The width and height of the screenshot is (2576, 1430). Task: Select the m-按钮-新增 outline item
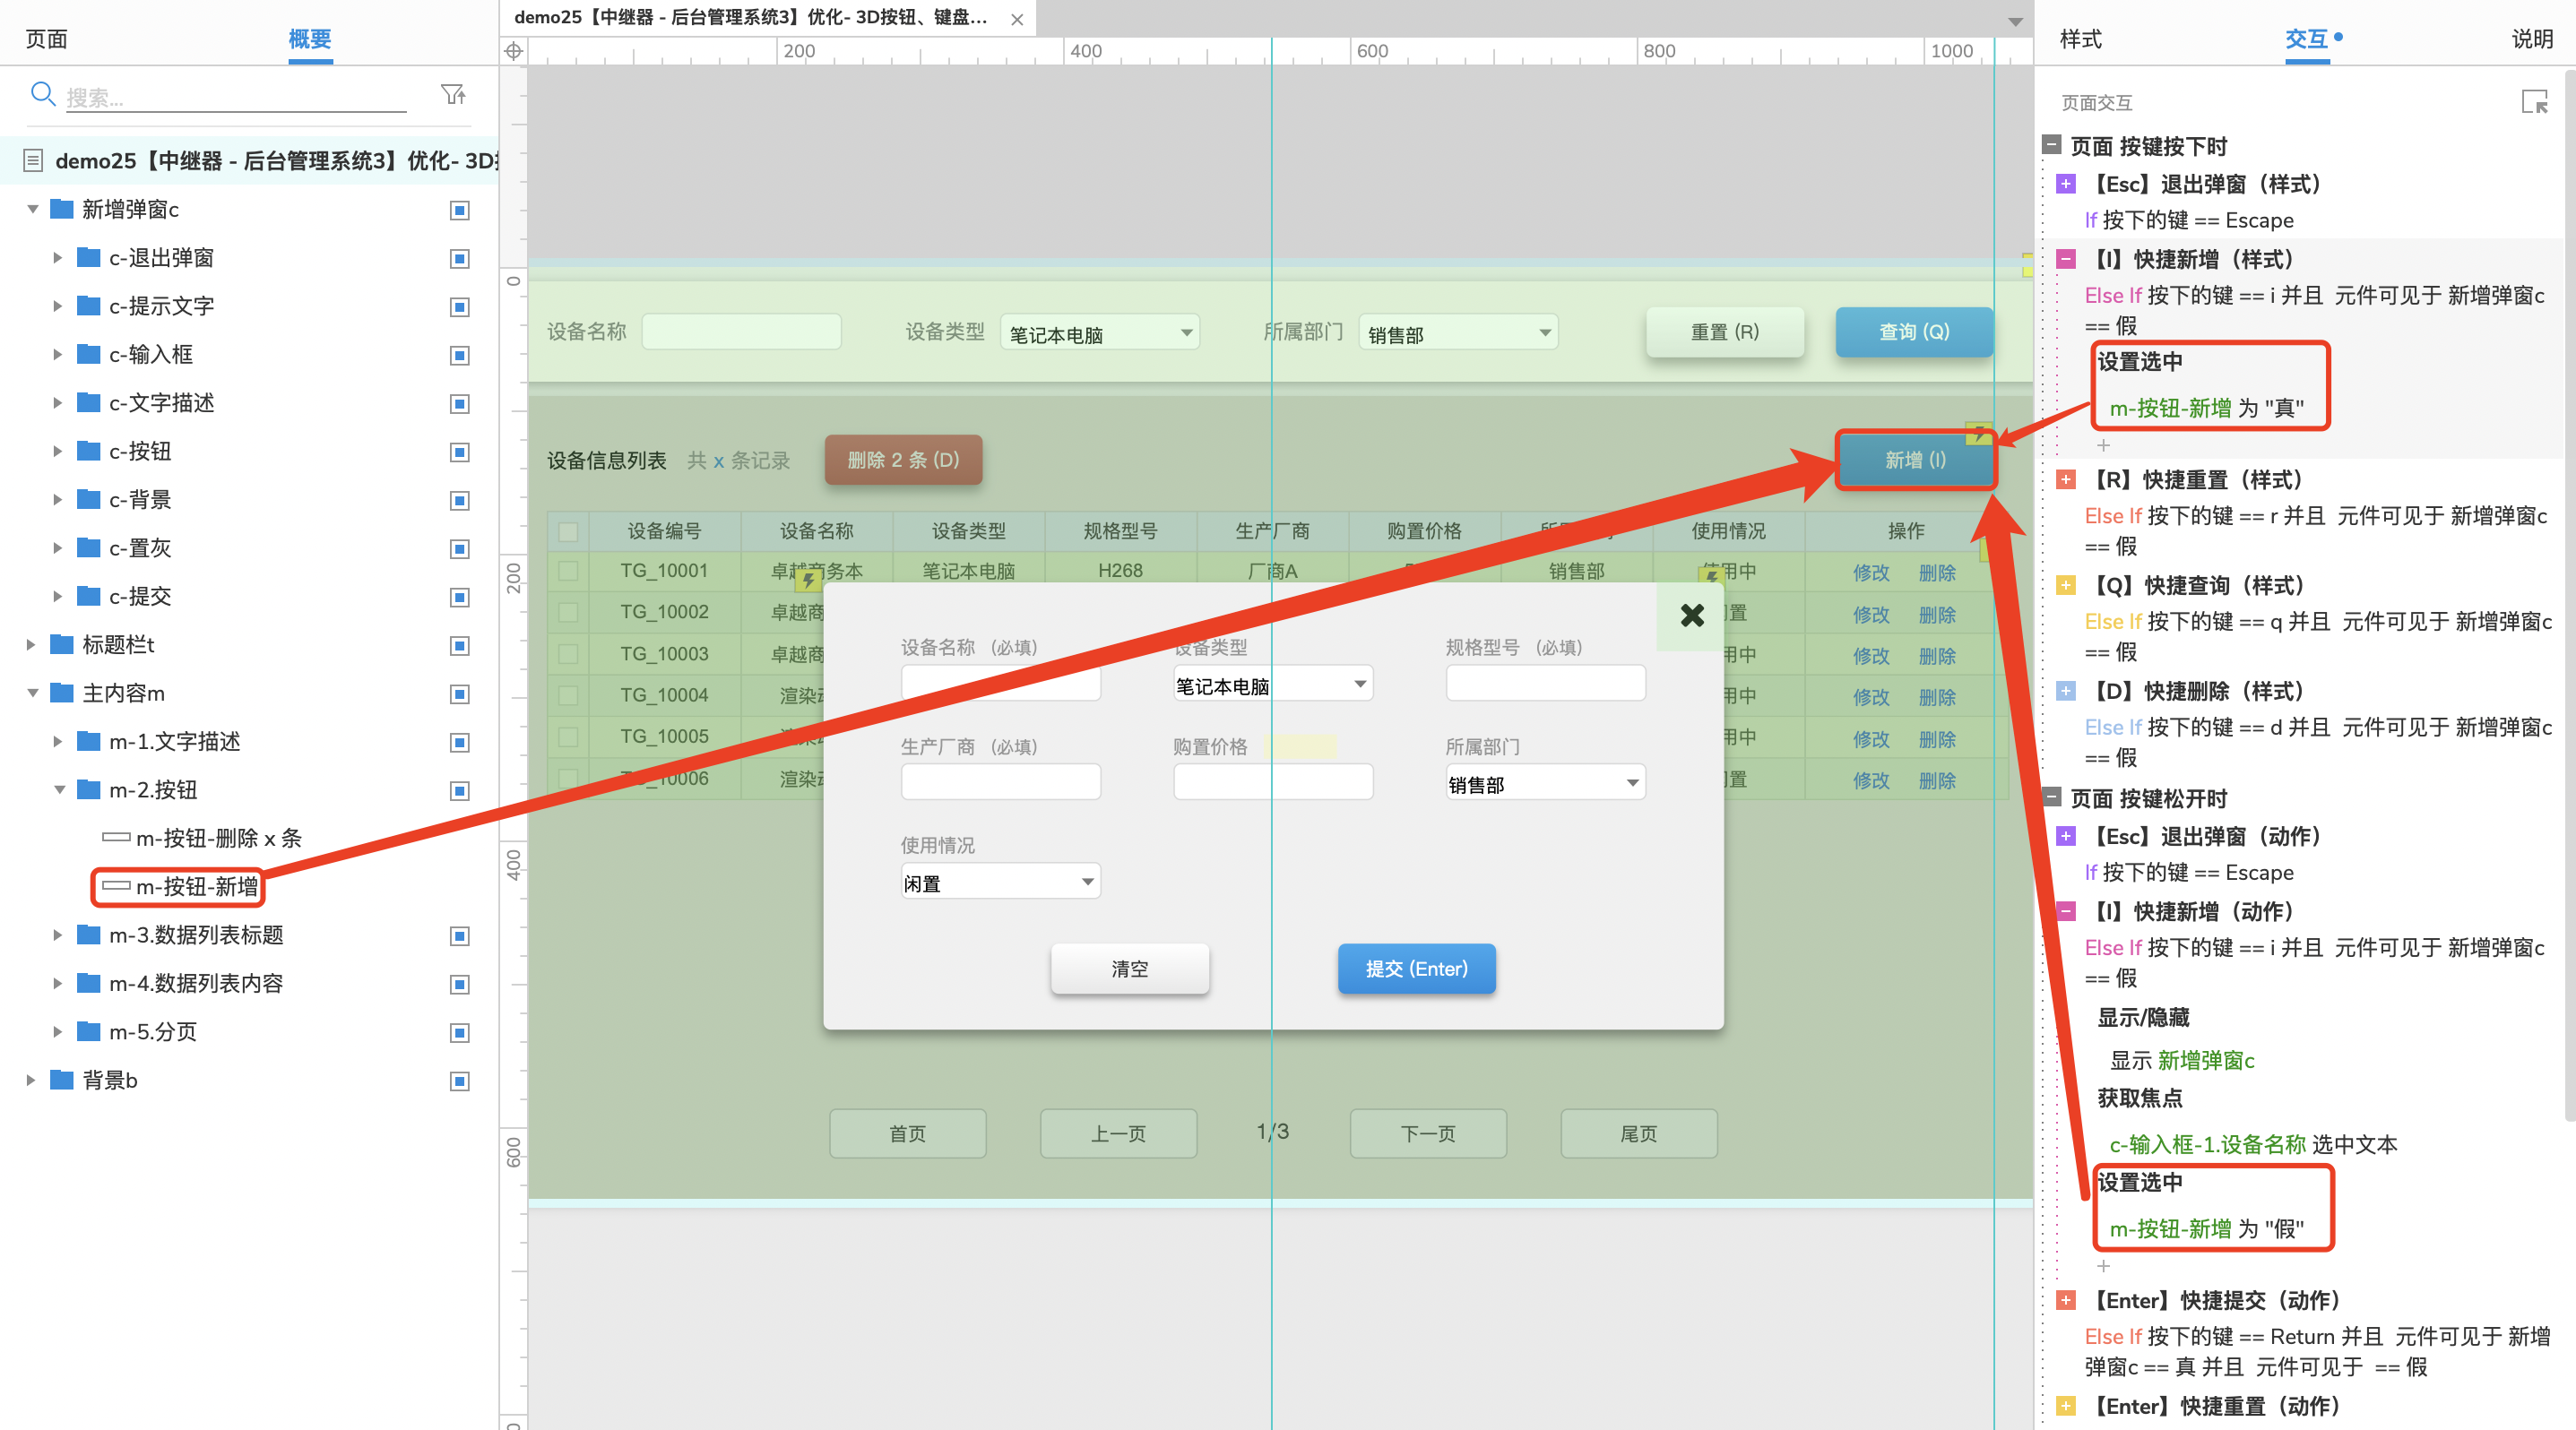coord(196,886)
